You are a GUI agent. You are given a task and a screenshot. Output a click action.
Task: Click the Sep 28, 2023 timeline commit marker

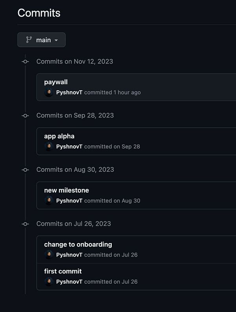26,115
